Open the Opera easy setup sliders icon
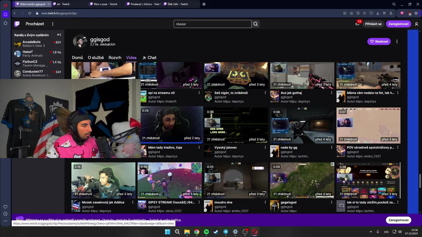422x237 pixels. tap(384, 13)
